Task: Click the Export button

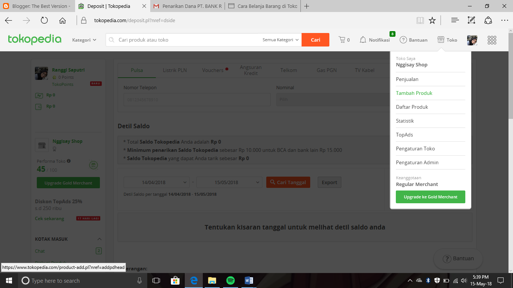Action: [x=329, y=182]
